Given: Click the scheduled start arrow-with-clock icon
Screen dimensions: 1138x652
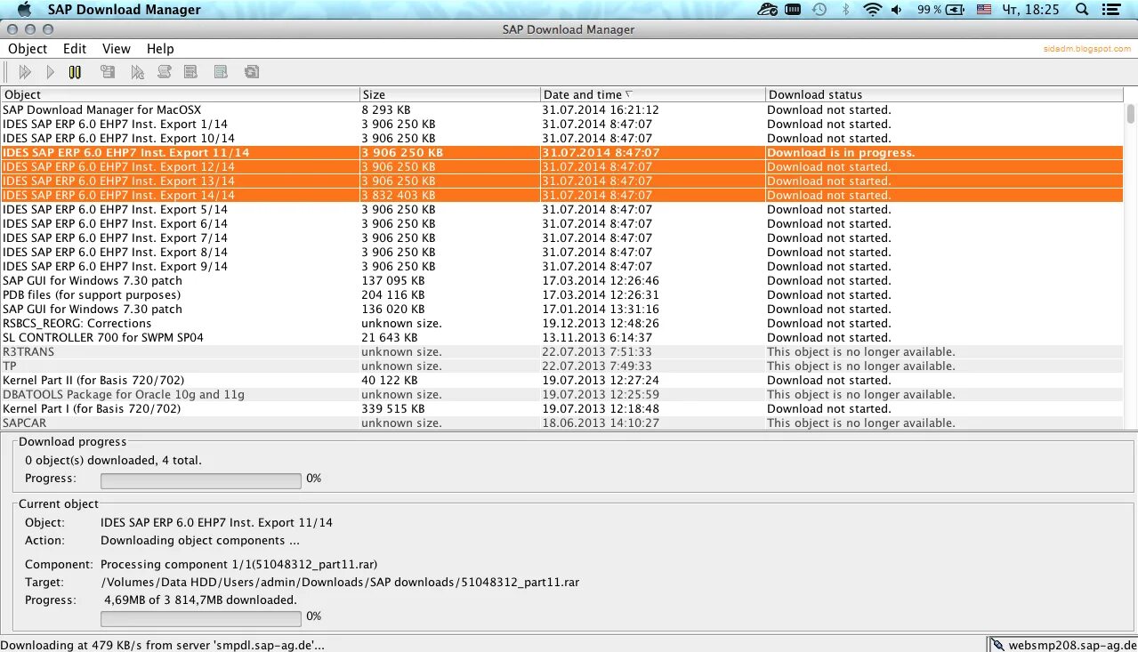Looking at the screenshot, I should click(137, 72).
